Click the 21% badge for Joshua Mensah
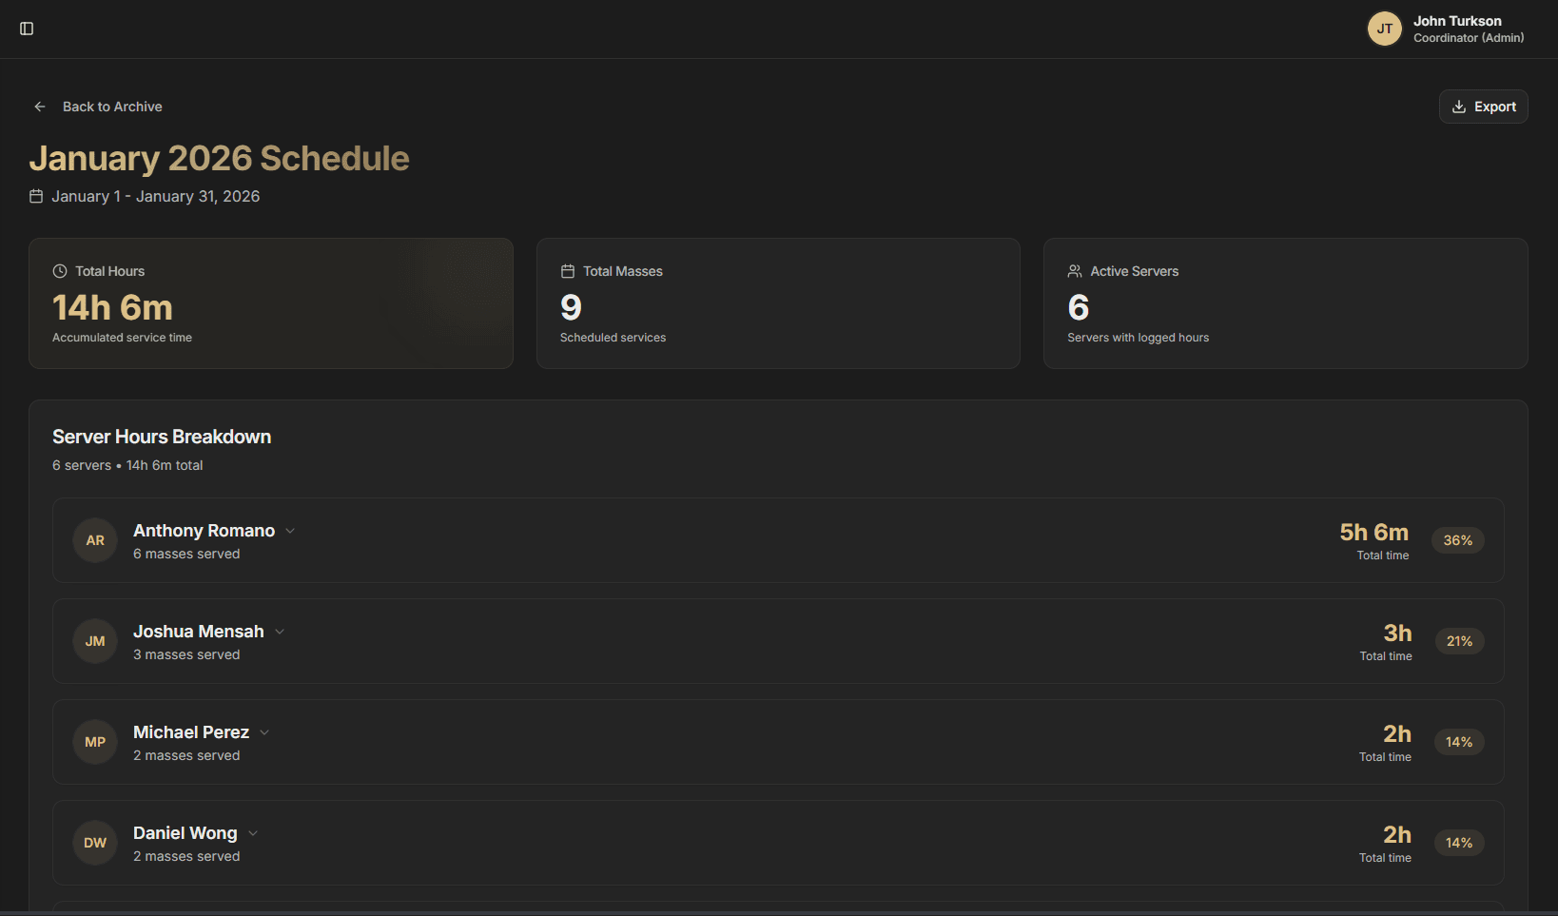Screen dimensions: 1558x916 click(x=1459, y=641)
